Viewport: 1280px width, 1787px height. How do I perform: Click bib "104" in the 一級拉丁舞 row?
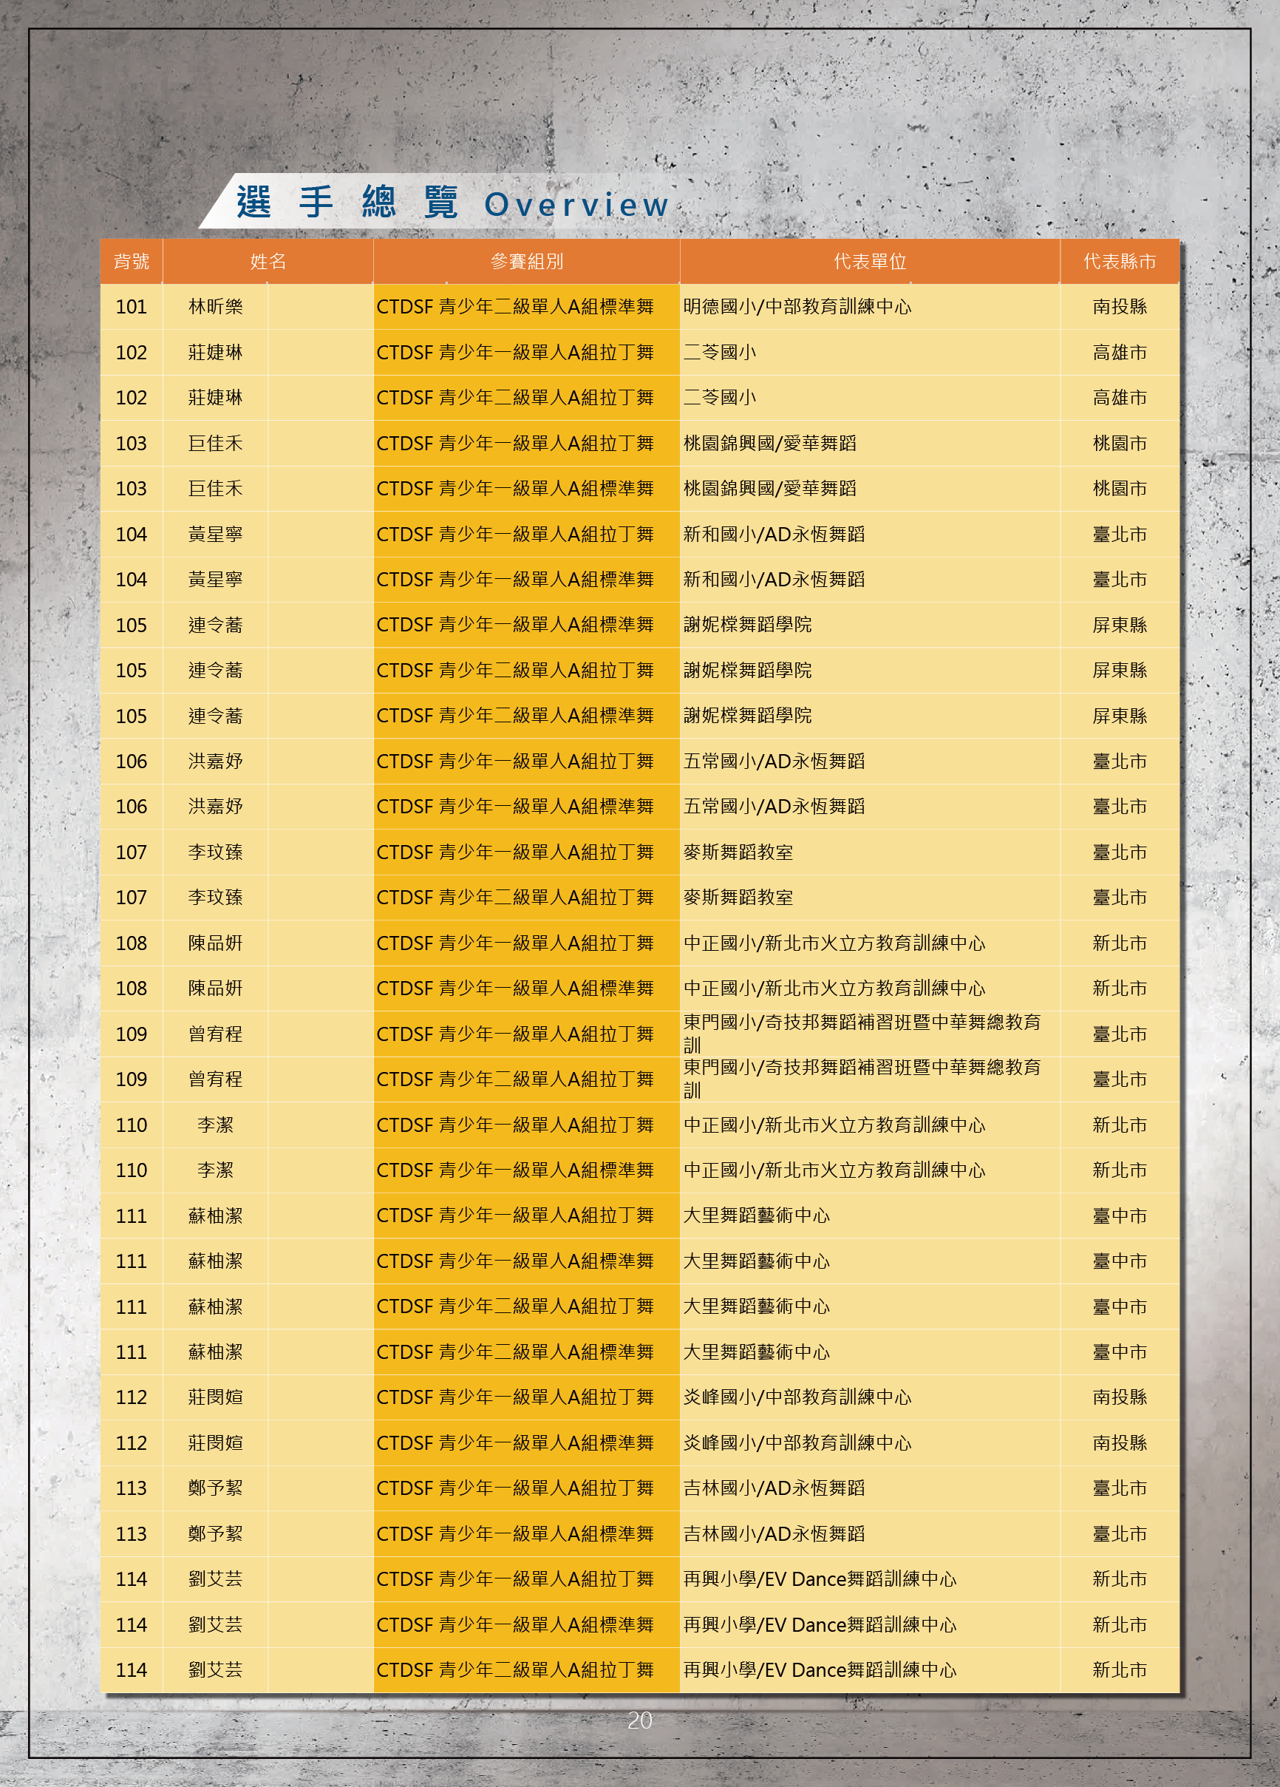(x=132, y=535)
